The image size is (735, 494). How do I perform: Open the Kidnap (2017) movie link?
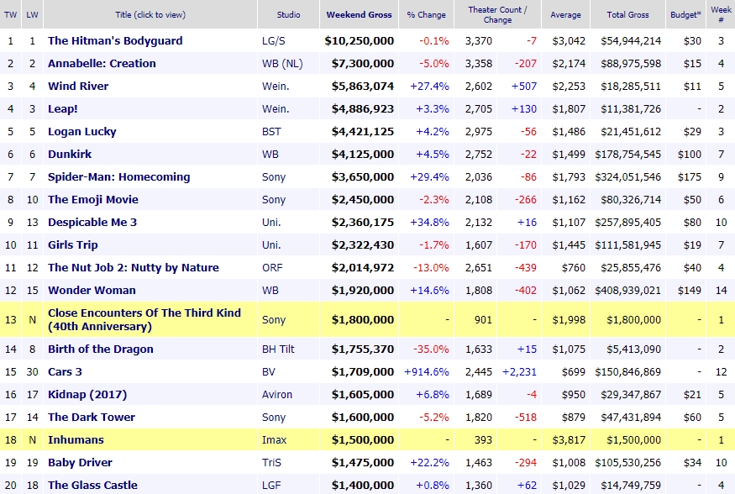87,395
